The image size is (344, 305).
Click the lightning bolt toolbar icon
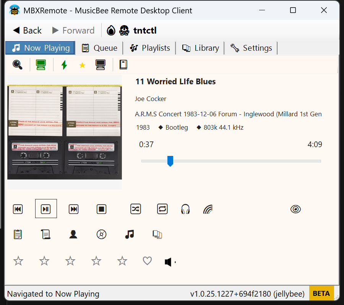click(x=64, y=64)
